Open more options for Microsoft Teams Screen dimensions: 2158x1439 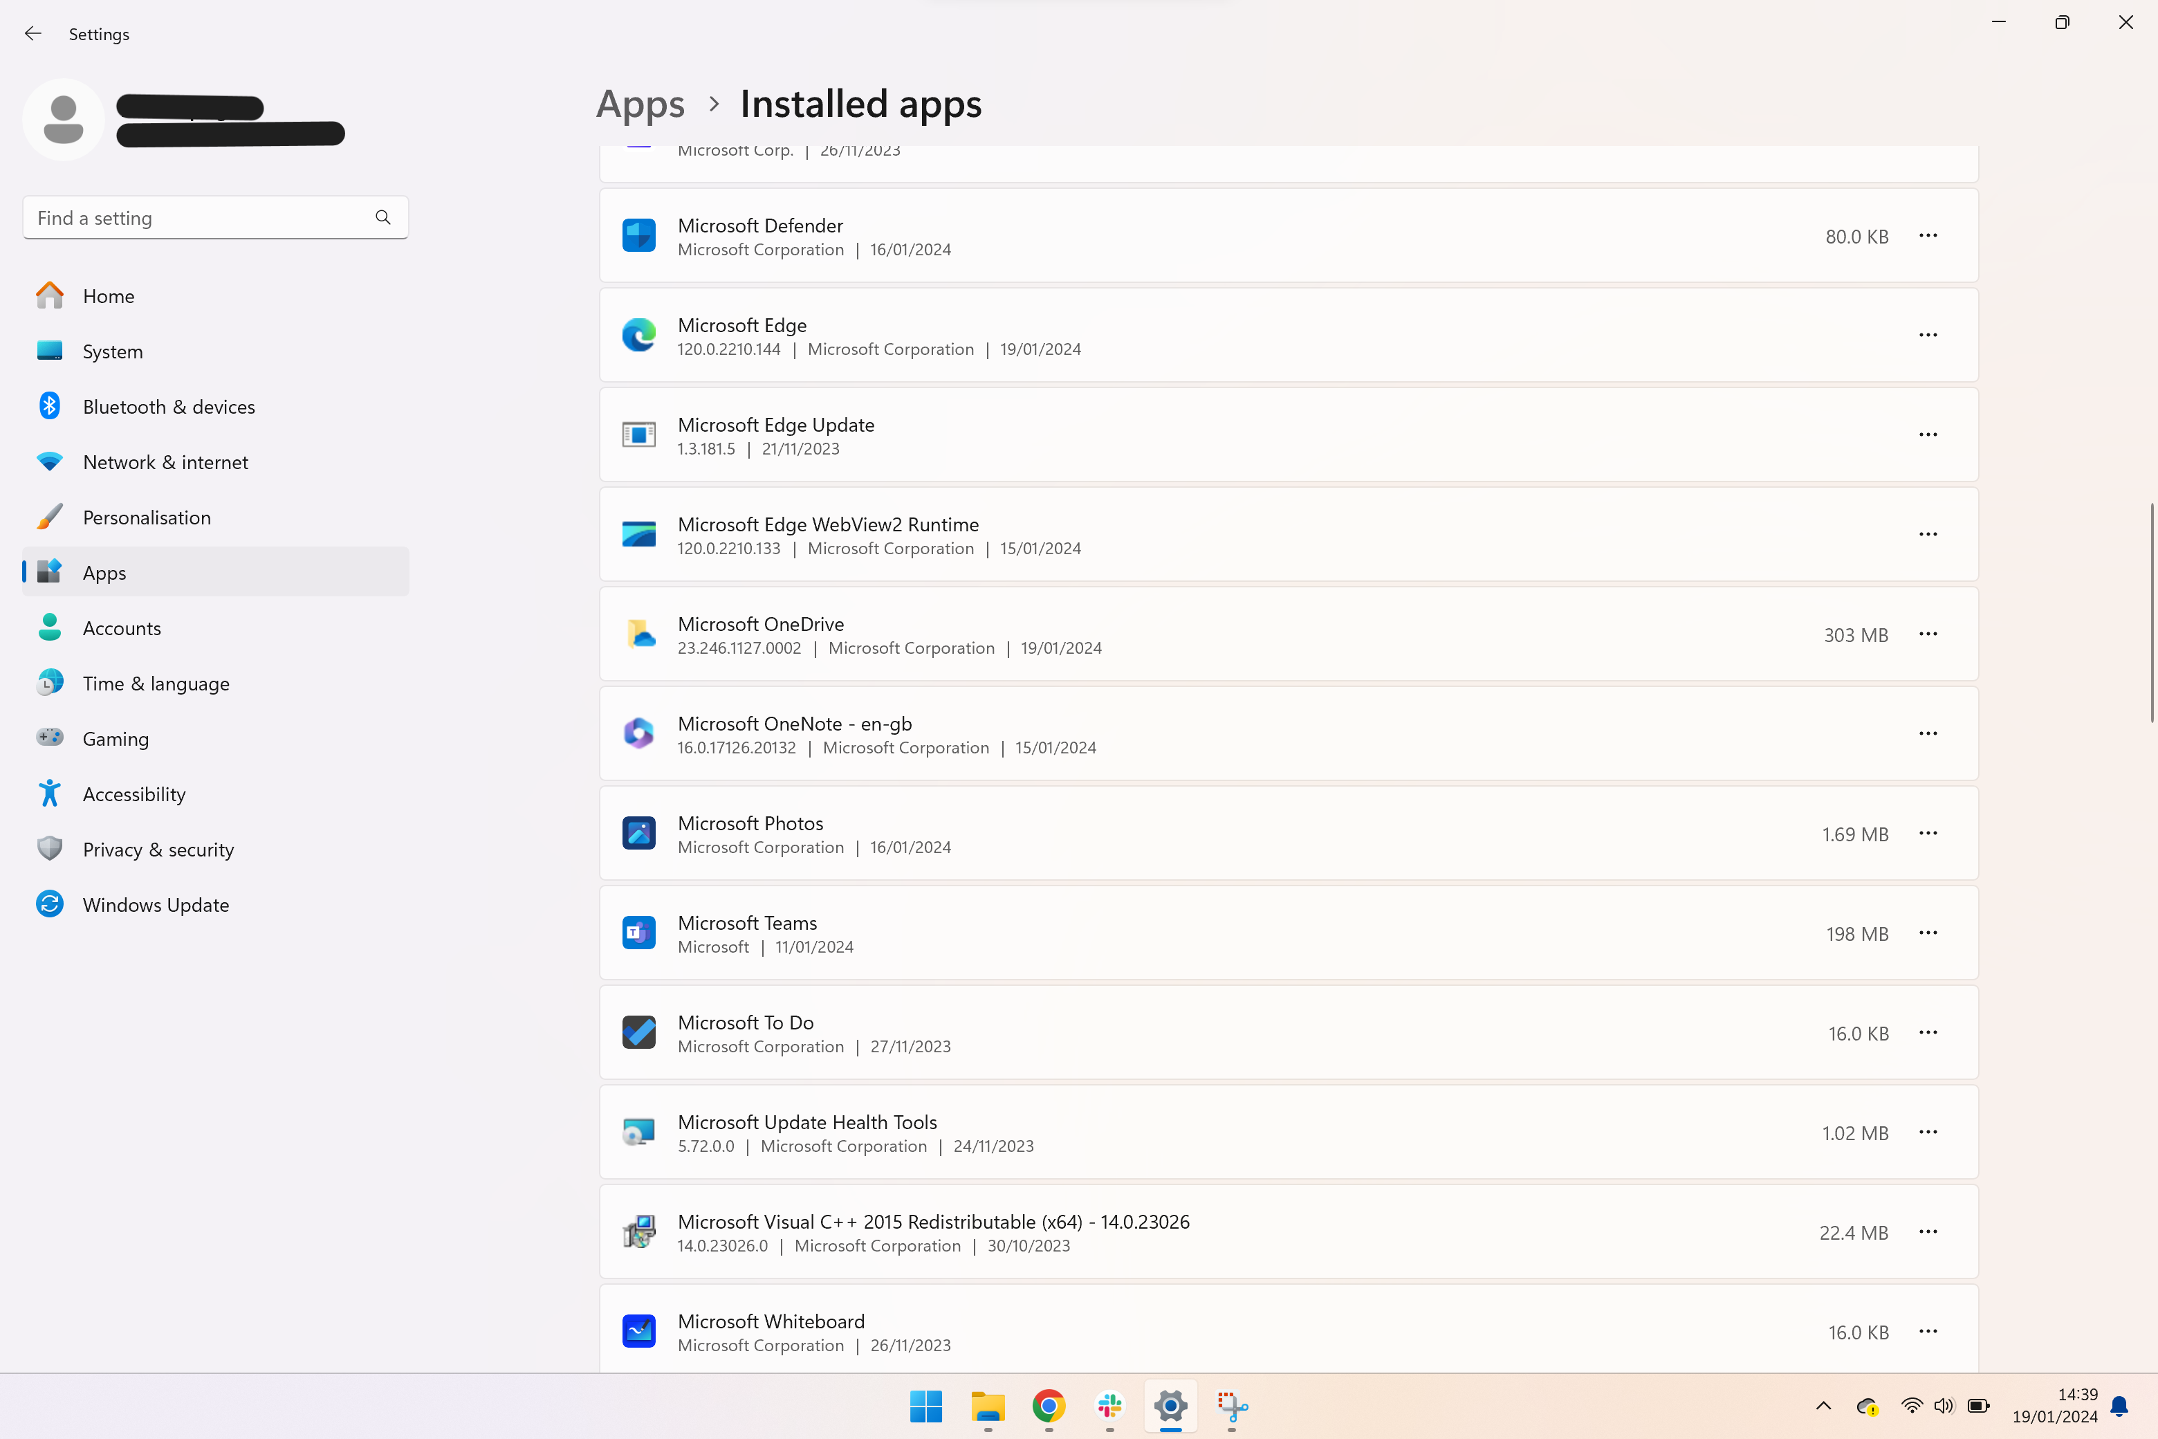(1928, 933)
